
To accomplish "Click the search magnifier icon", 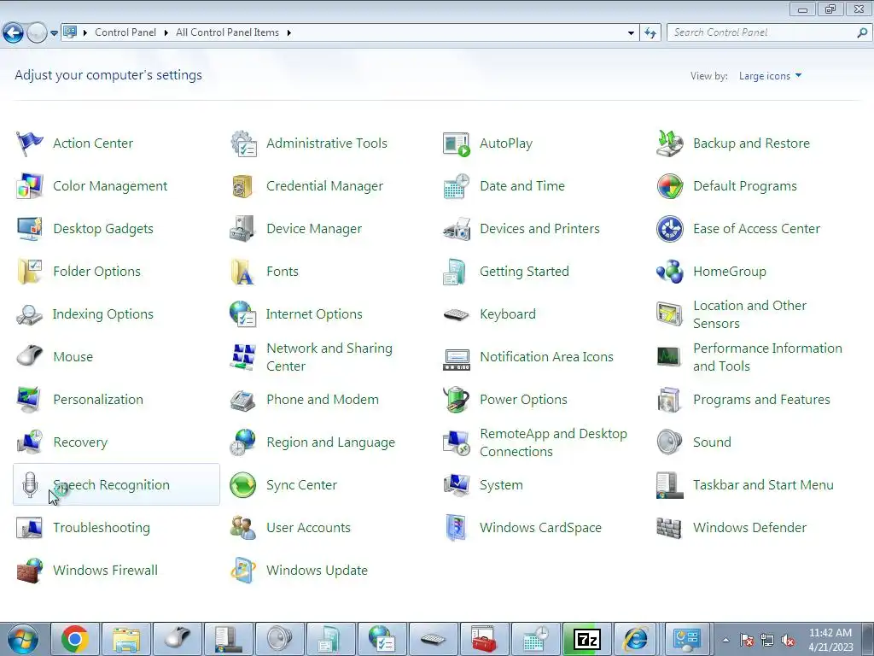I will 862,33.
